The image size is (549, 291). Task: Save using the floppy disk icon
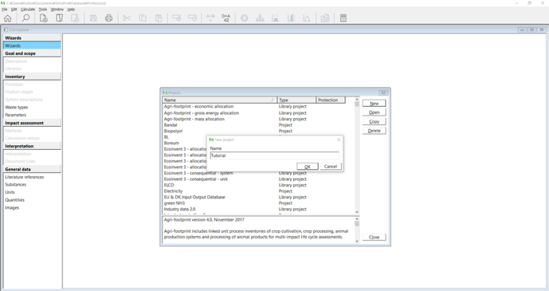93,18
